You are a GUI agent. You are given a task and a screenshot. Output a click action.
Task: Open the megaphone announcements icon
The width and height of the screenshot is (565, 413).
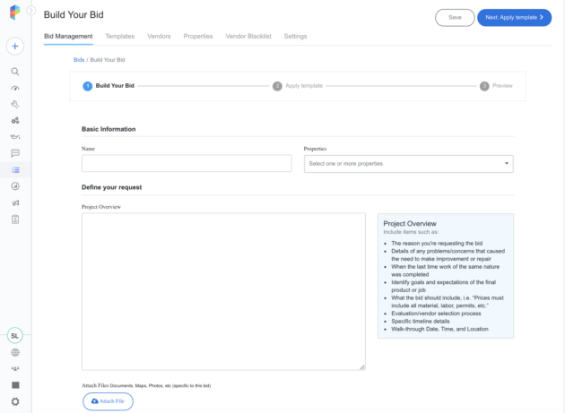pyautogui.click(x=15, y=202)
